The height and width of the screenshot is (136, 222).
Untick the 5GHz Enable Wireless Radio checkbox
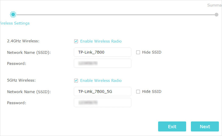point(76,81)
